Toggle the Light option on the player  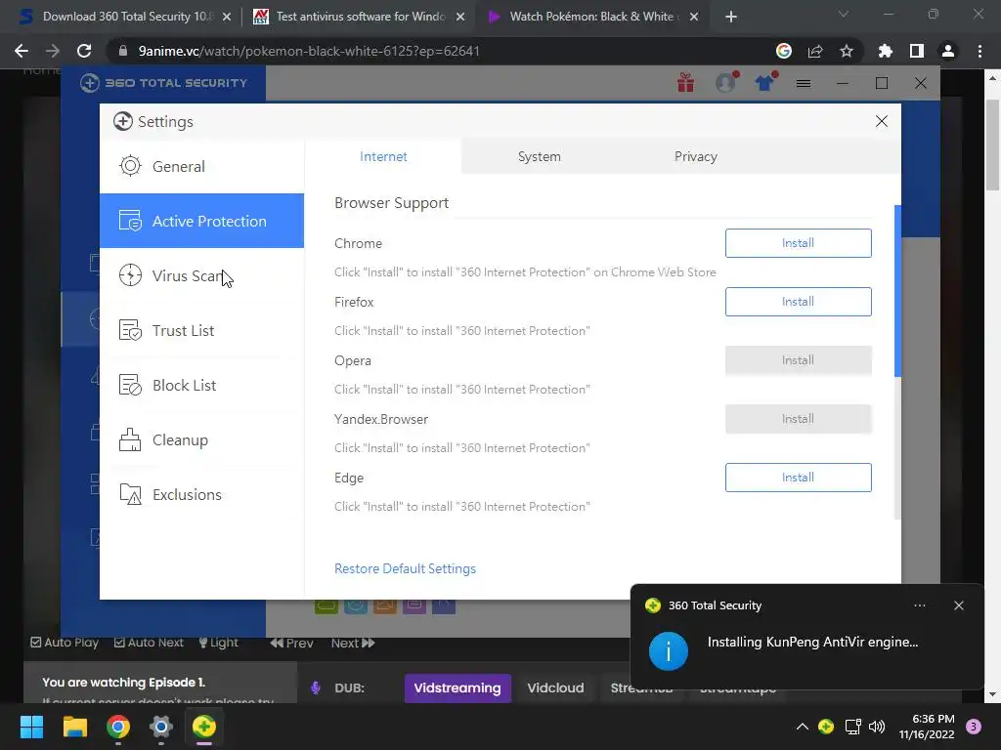(x=218, y=643)
